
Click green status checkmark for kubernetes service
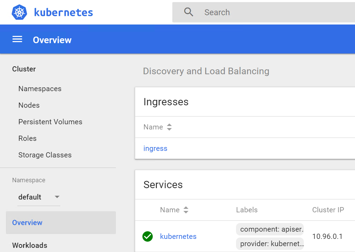point(148,236)
